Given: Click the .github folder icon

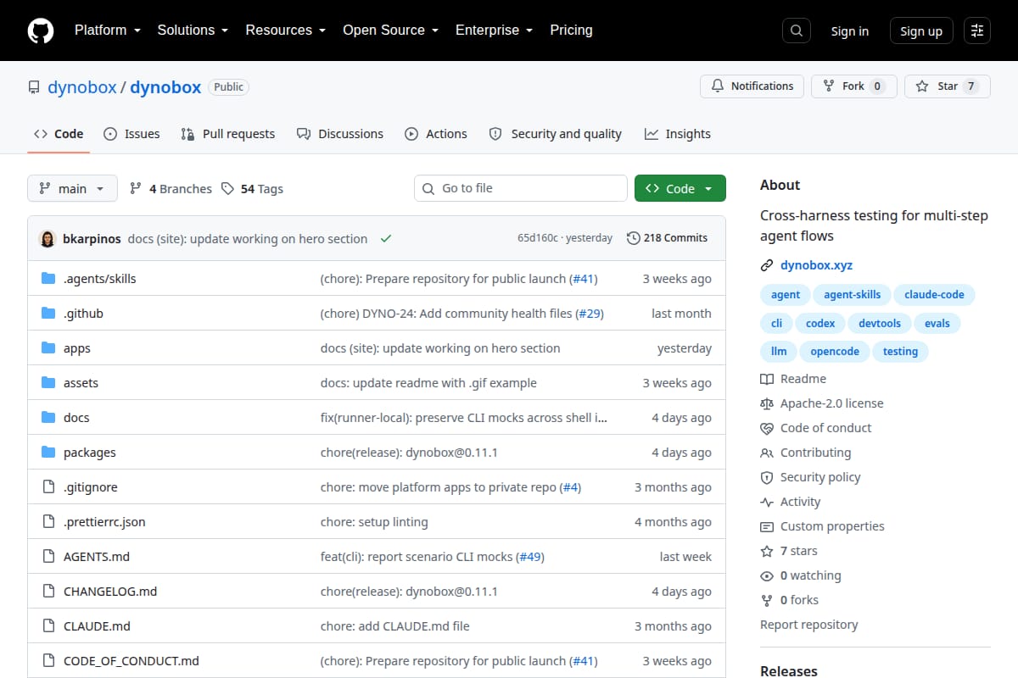Looking at the screenshot, I should point(48,313).
